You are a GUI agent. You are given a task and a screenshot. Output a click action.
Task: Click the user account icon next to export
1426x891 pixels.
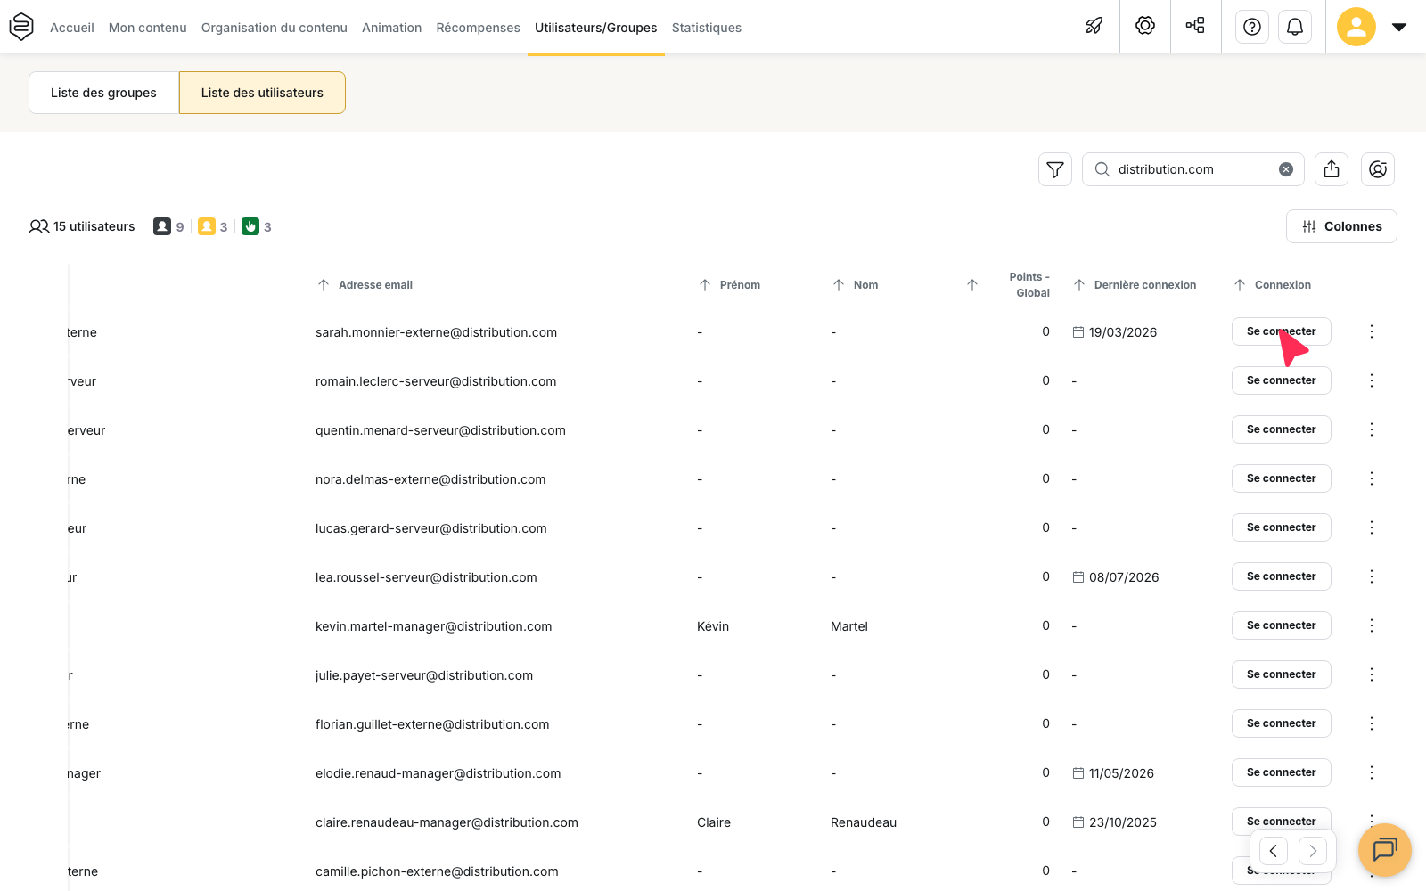tap(1378, 169)
